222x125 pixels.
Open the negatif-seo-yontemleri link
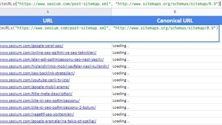click(37, 114)
